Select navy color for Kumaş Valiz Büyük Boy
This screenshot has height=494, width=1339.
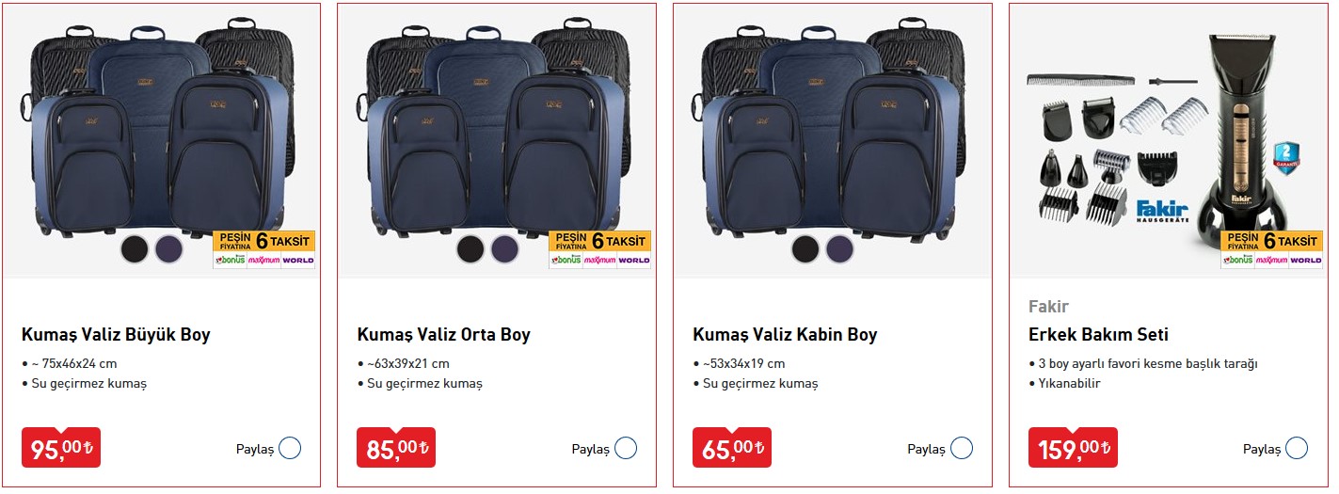coord(169,249)
